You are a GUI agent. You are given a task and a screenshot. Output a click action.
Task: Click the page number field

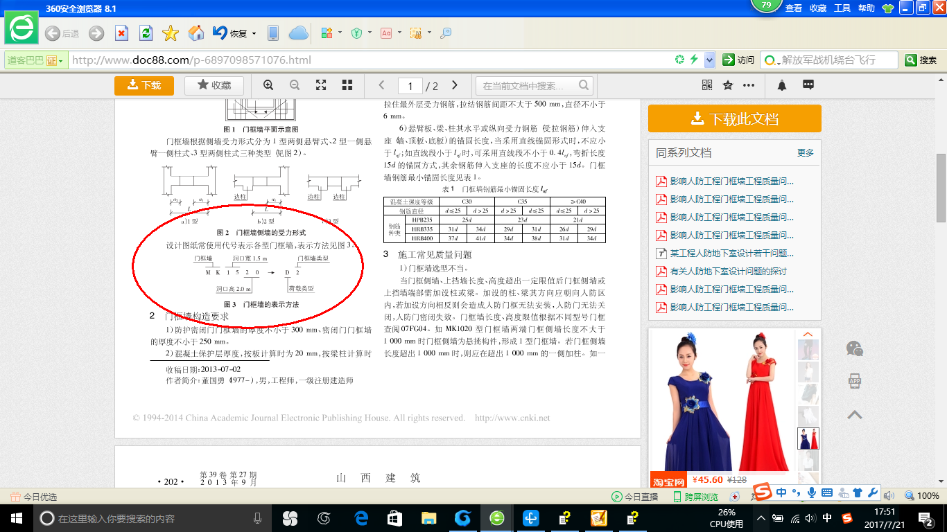tap(410, 86)
